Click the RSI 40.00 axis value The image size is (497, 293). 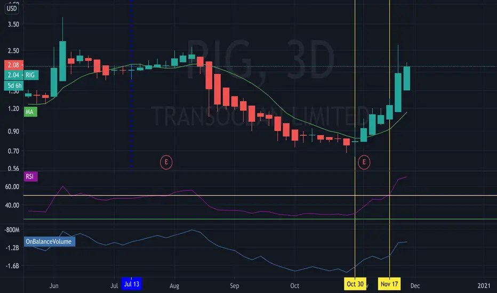(x=12, y=205)
